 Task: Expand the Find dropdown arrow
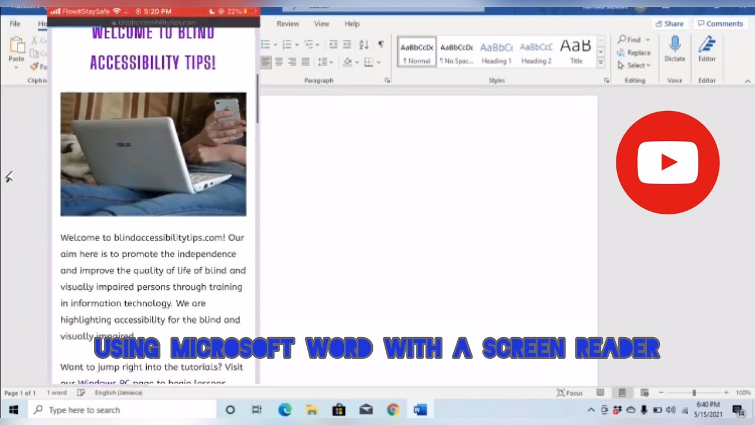click(x=648, y=40)
